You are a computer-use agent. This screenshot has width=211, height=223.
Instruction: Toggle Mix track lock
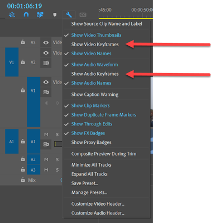[x=23, y=180]
